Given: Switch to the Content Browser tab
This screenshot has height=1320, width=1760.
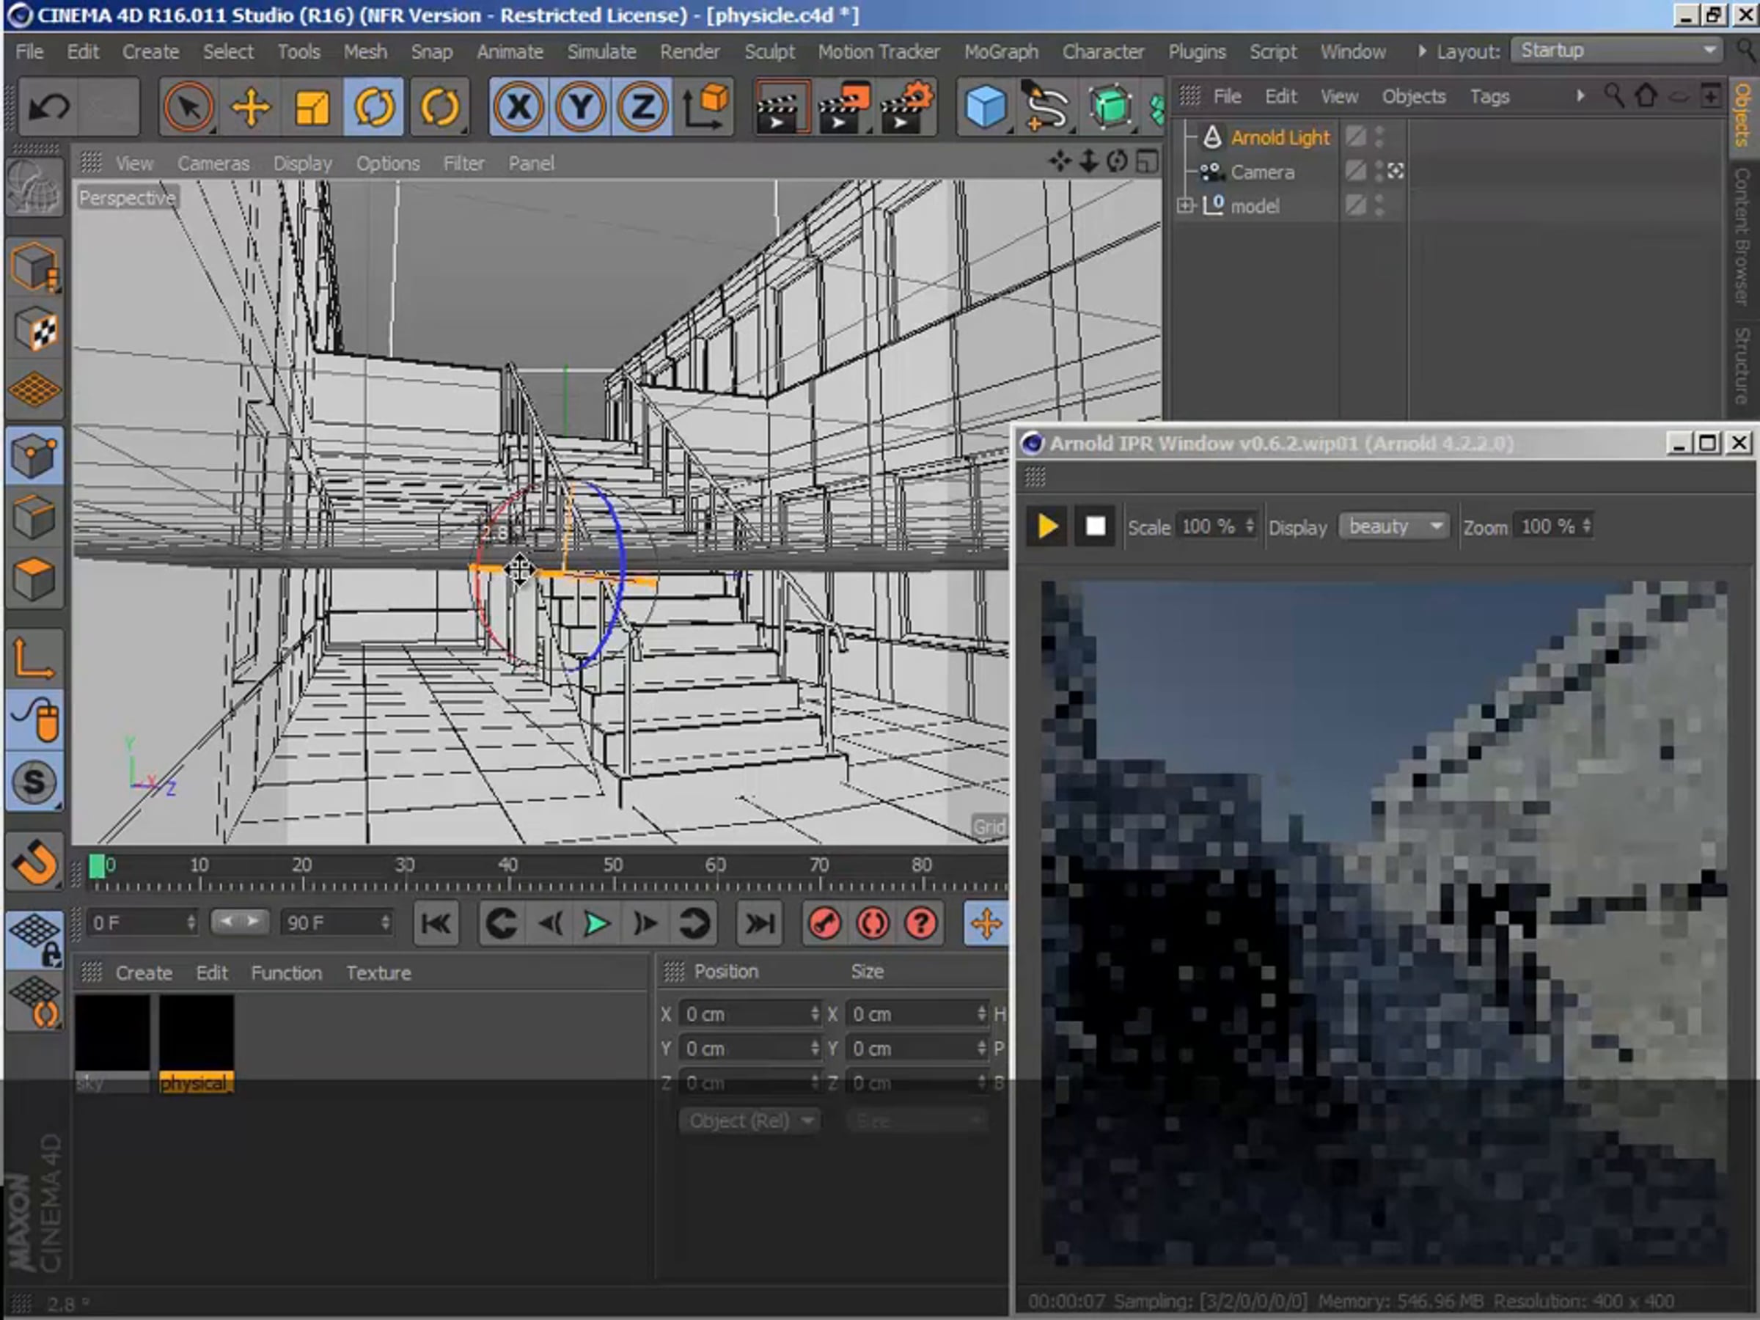Looking at the screenshot, I should click(1742, 236).
